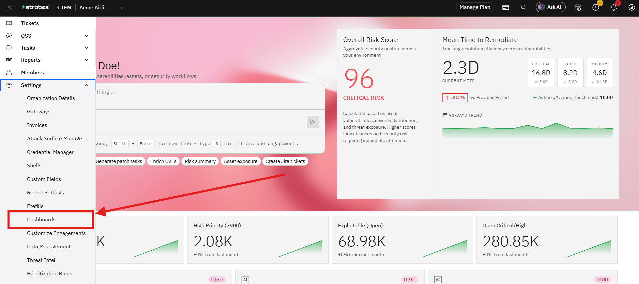
Task: Collapse the Settings menu chevron
Action: (x=86, y=85)
